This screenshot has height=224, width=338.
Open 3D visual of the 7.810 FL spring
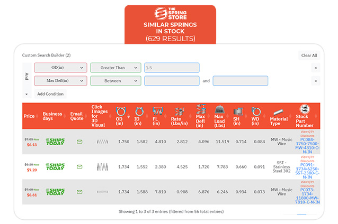coord(102,192)
